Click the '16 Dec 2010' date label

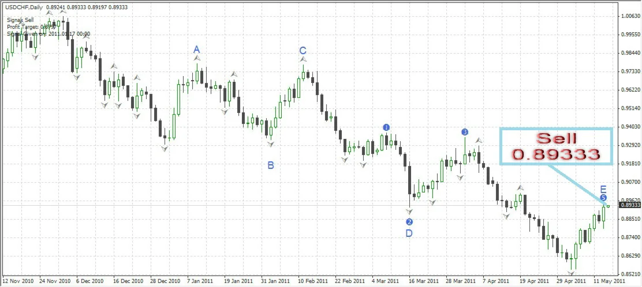(x=128, y=281)
